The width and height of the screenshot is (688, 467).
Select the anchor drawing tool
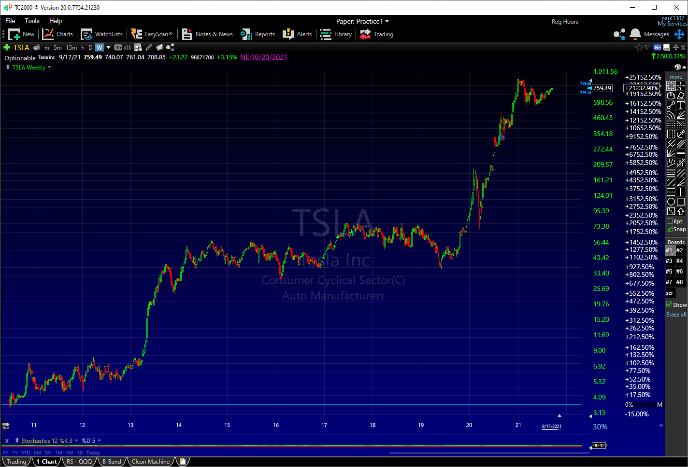(681, 134)
